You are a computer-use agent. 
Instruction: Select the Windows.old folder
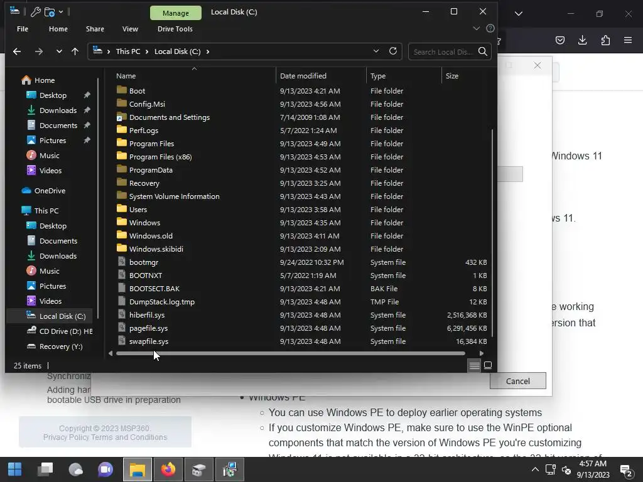tap(151, 236)
